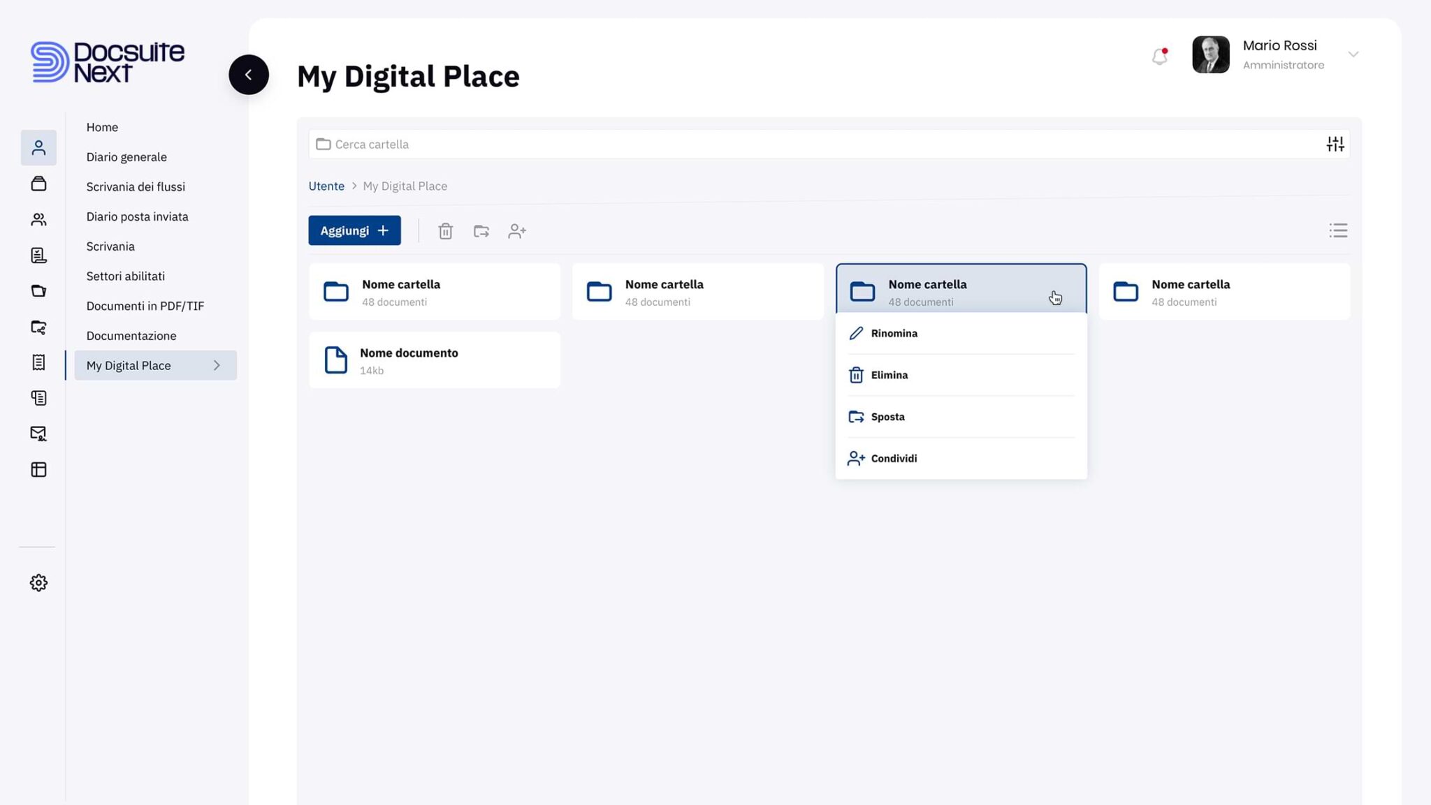Choose Rinomina from the context menu
This screenshot has width=1431, height=805.
coord(894,333)
